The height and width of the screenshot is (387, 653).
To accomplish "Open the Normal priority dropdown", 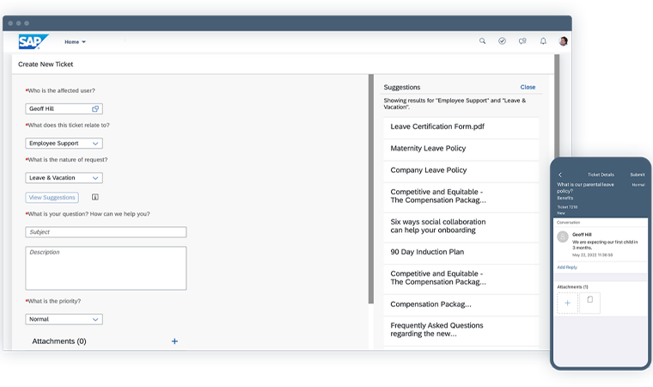I will 64,319.
